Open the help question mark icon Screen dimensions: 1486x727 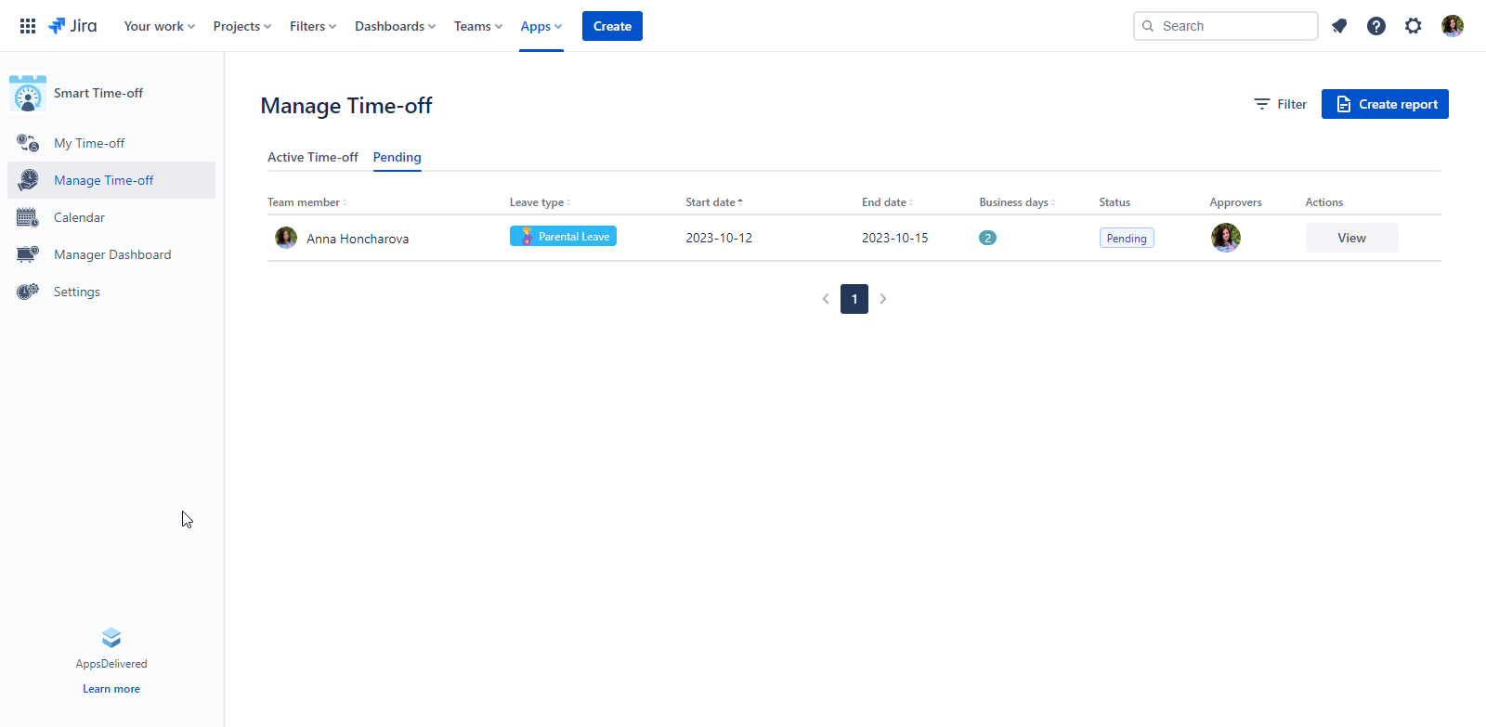1376,26
